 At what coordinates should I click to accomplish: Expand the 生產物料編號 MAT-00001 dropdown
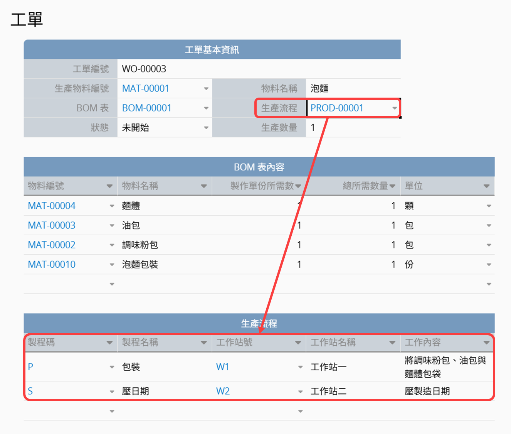point(206,89)
